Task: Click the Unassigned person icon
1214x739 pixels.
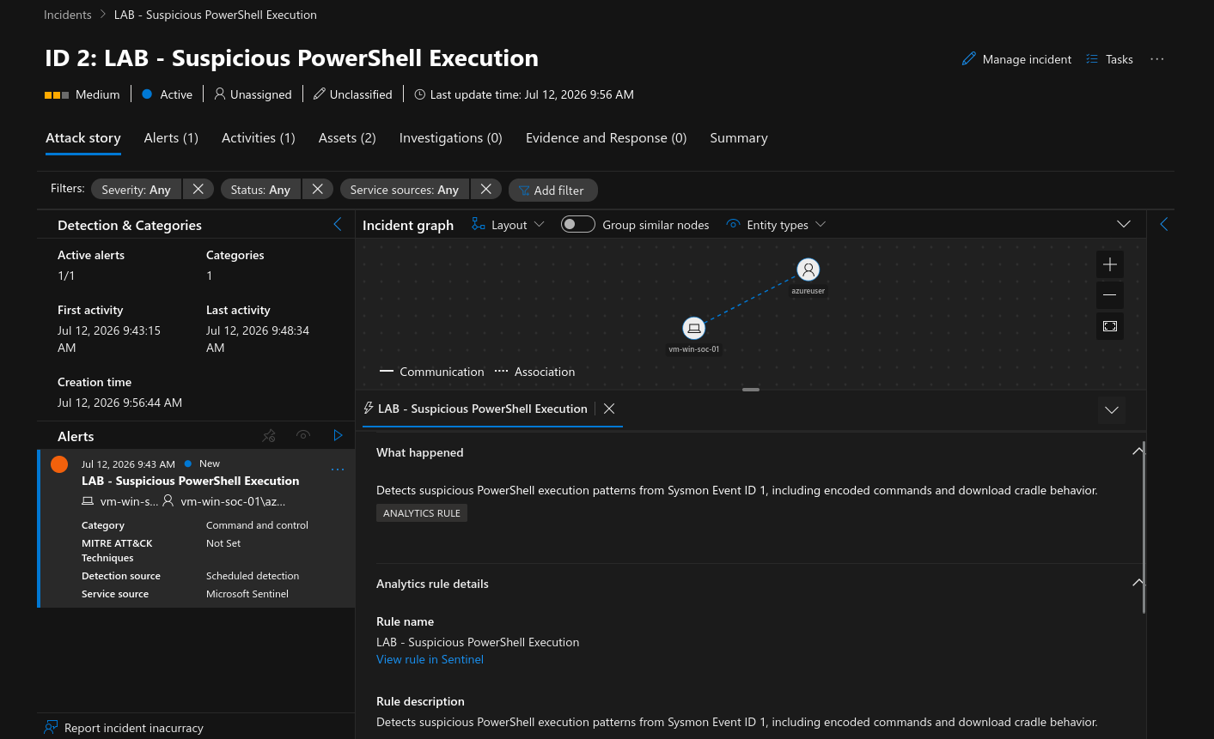Action: pyautogui.click(x=220, y=94)
